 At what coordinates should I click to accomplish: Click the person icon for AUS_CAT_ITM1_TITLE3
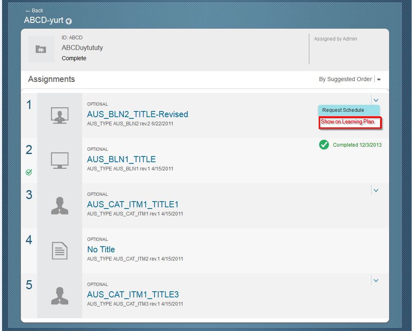(x=60, y=296)
